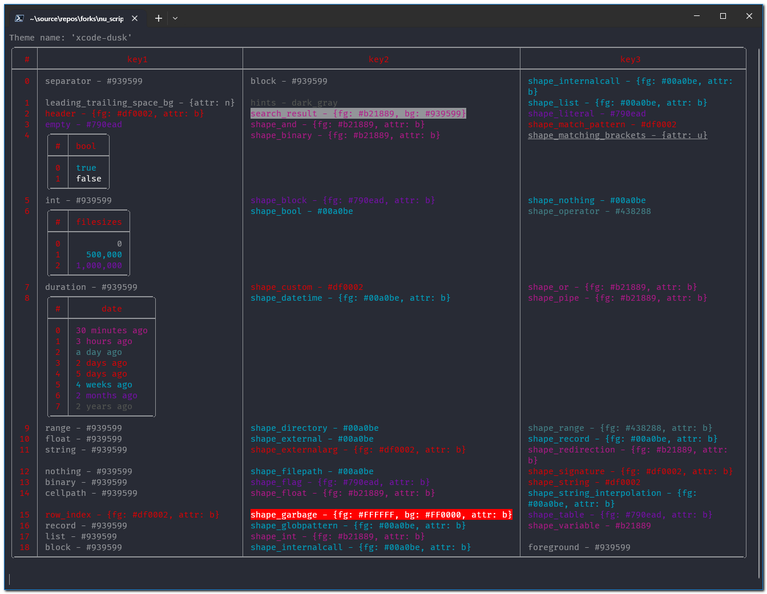Click the shape_externalarg entry
767x594 pixels.
pyautogui.click(x=358, y=450)
